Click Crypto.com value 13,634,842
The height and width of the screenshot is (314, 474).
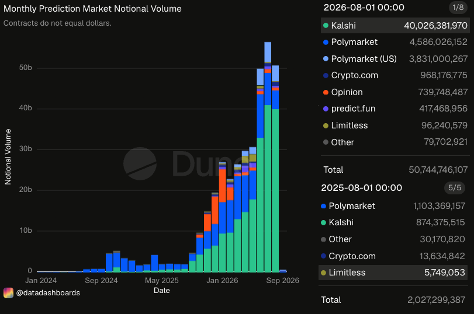pyautogui.click(x=442, y=256)
